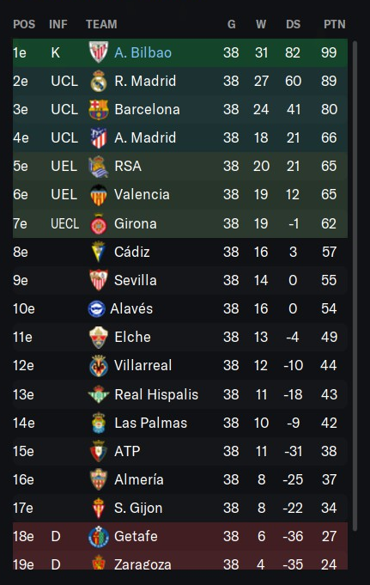Open Real Hispalis team page

(x=156, y=394)
